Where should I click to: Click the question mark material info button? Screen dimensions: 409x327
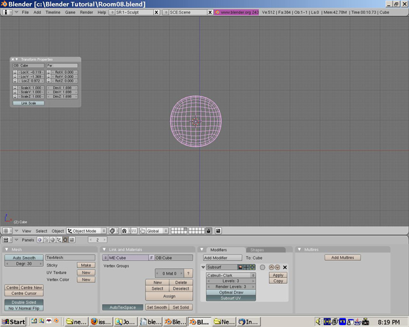pos(188,273)
